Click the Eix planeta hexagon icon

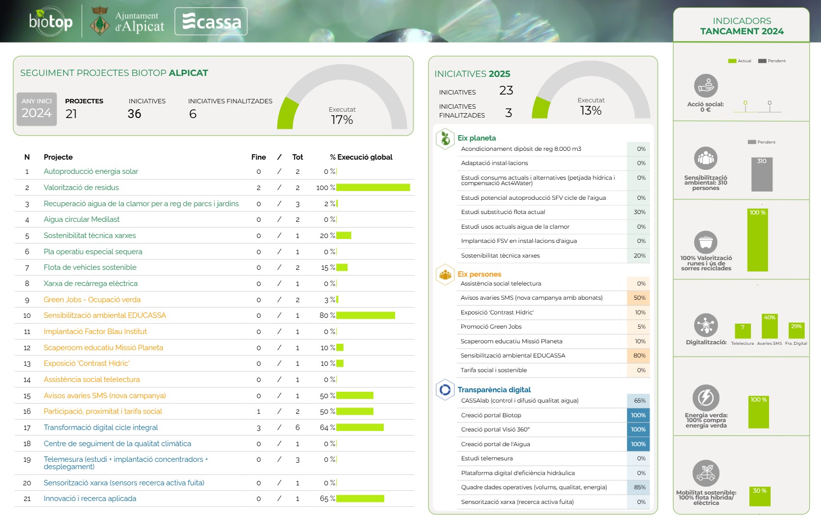[x=445, y=139]
